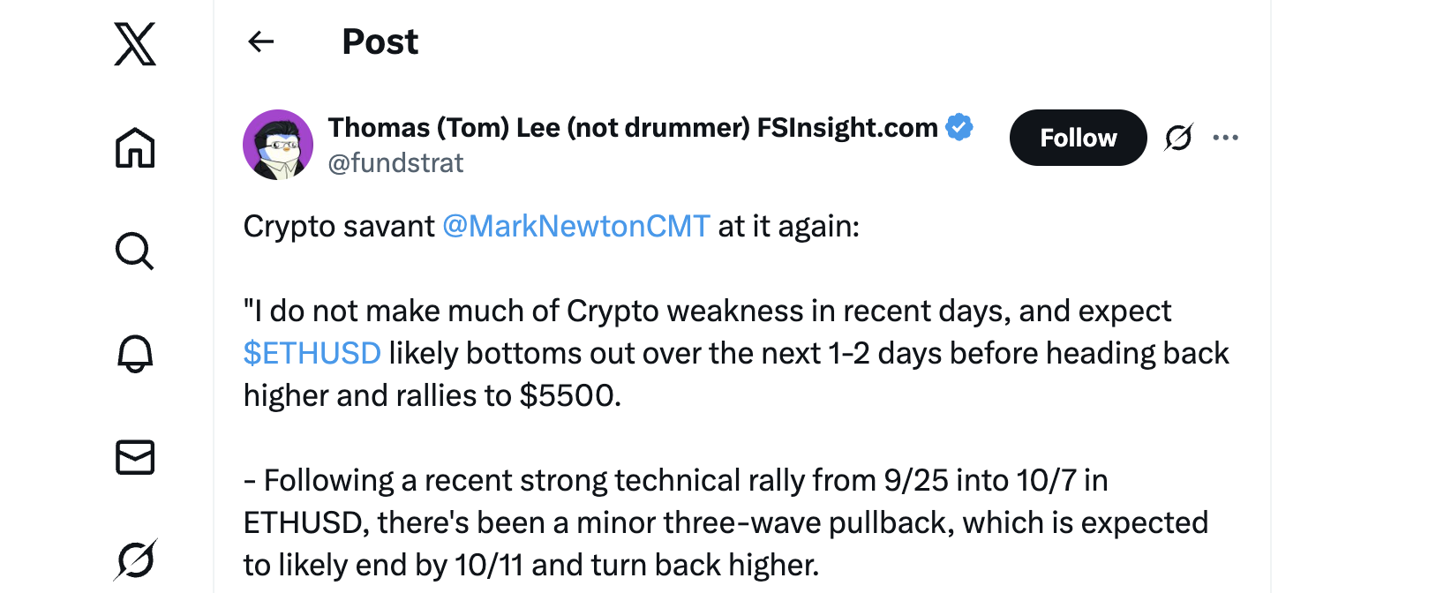Click the Grok icon next to Follow

click(x=1178, y=138)
